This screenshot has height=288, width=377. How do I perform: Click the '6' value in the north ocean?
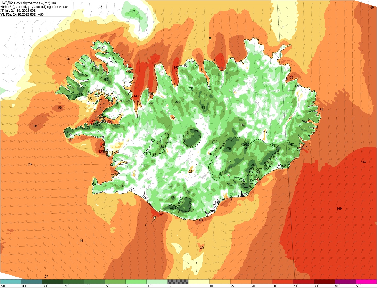(283, 27)
